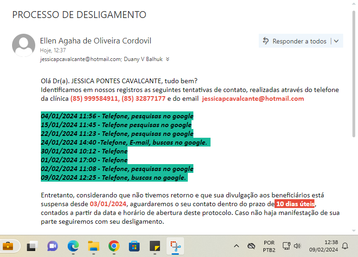The image size is (358, 257).
Task: Switch to the Snipping Tool in the taskbar
Action: tap(175, 245)
